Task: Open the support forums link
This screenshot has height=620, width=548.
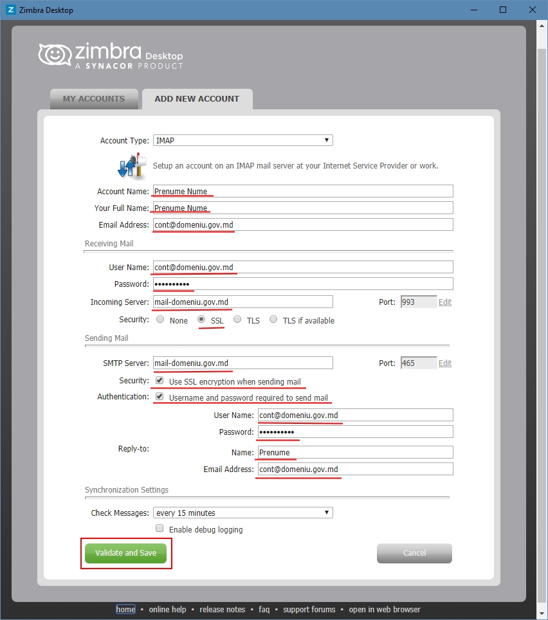Action: 309,609
